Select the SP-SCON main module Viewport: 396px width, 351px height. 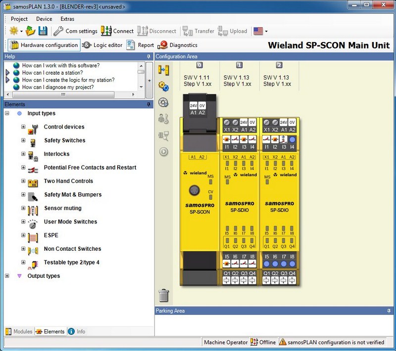(x=199, y=190)
